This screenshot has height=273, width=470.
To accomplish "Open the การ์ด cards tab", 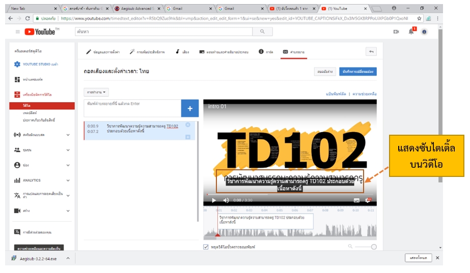I will pyautogui.click(x=266, y=52).
